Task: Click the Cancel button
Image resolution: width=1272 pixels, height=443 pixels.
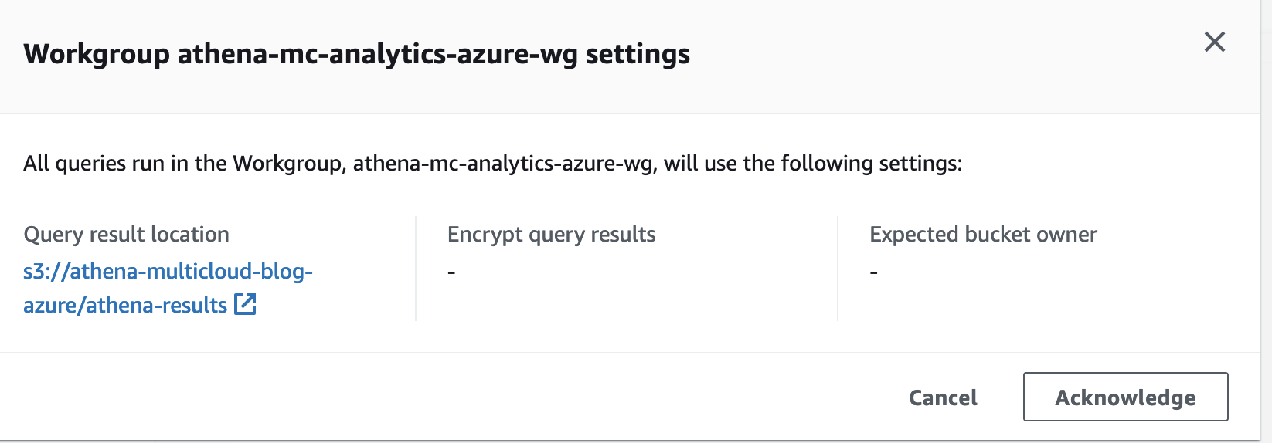Action: click(x=942, y=397)
